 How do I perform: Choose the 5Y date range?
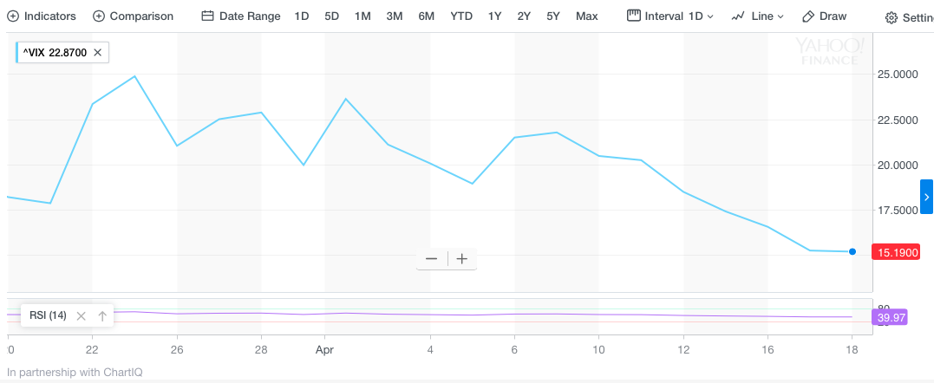coord(553,16)
